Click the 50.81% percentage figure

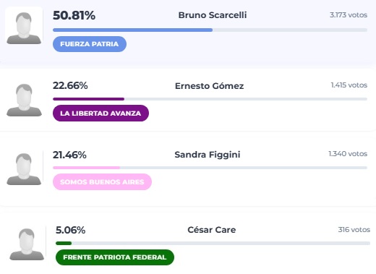click(74, 15)
